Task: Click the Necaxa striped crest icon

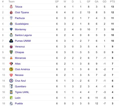Action: tap(11, 75)
